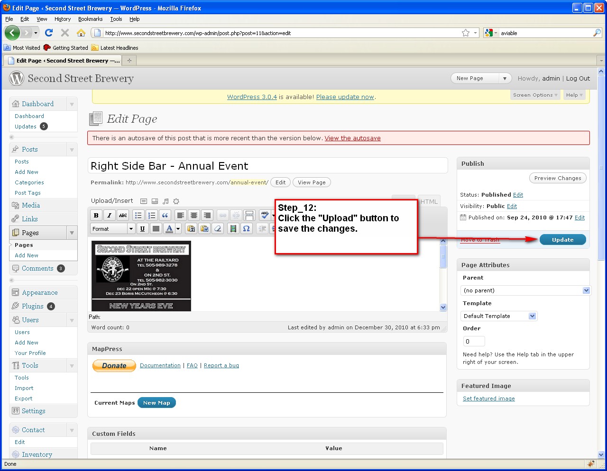Image resolution: width=607 pixels, height=471 pixels.
Task: Click the View Page button
Action: [x=312, y=182]
